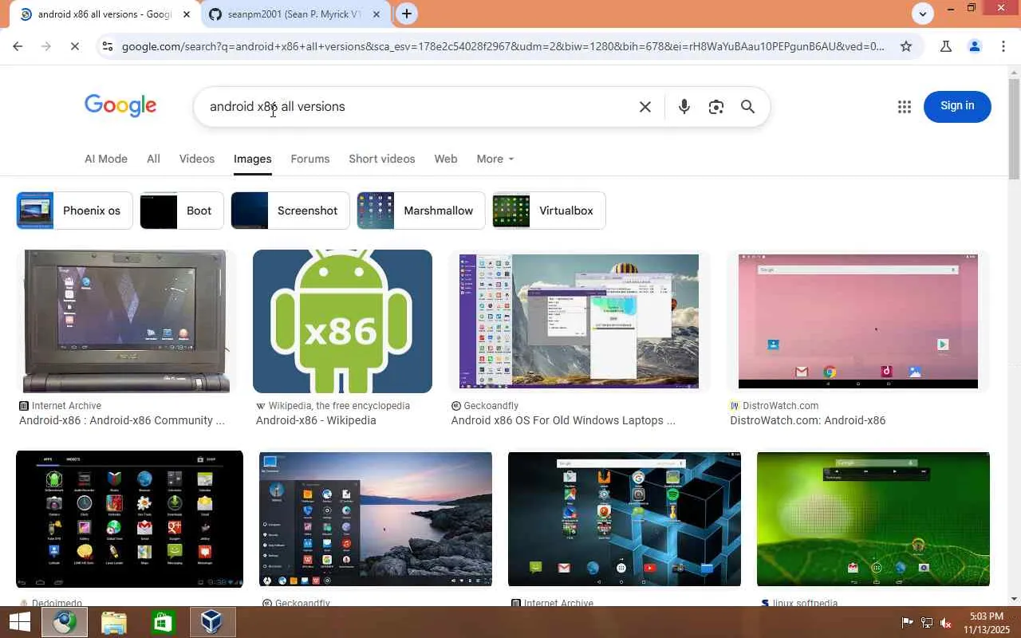Filter images by Phoenix os
1021x638 pixels.
coord(74,211)
